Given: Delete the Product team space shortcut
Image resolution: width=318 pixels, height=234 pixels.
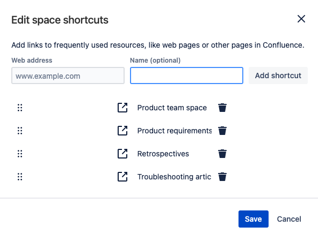Looking at the screenshot, I should (222, 108).
